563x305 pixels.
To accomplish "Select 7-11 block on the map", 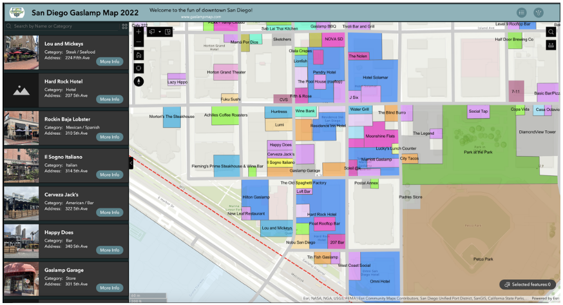I will pos(516,92).
